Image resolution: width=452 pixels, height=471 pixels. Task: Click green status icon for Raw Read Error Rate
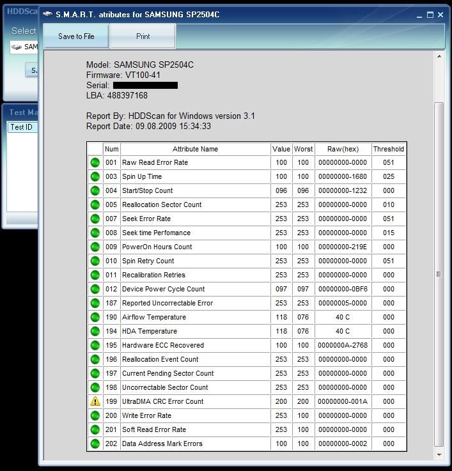(95, 162)
